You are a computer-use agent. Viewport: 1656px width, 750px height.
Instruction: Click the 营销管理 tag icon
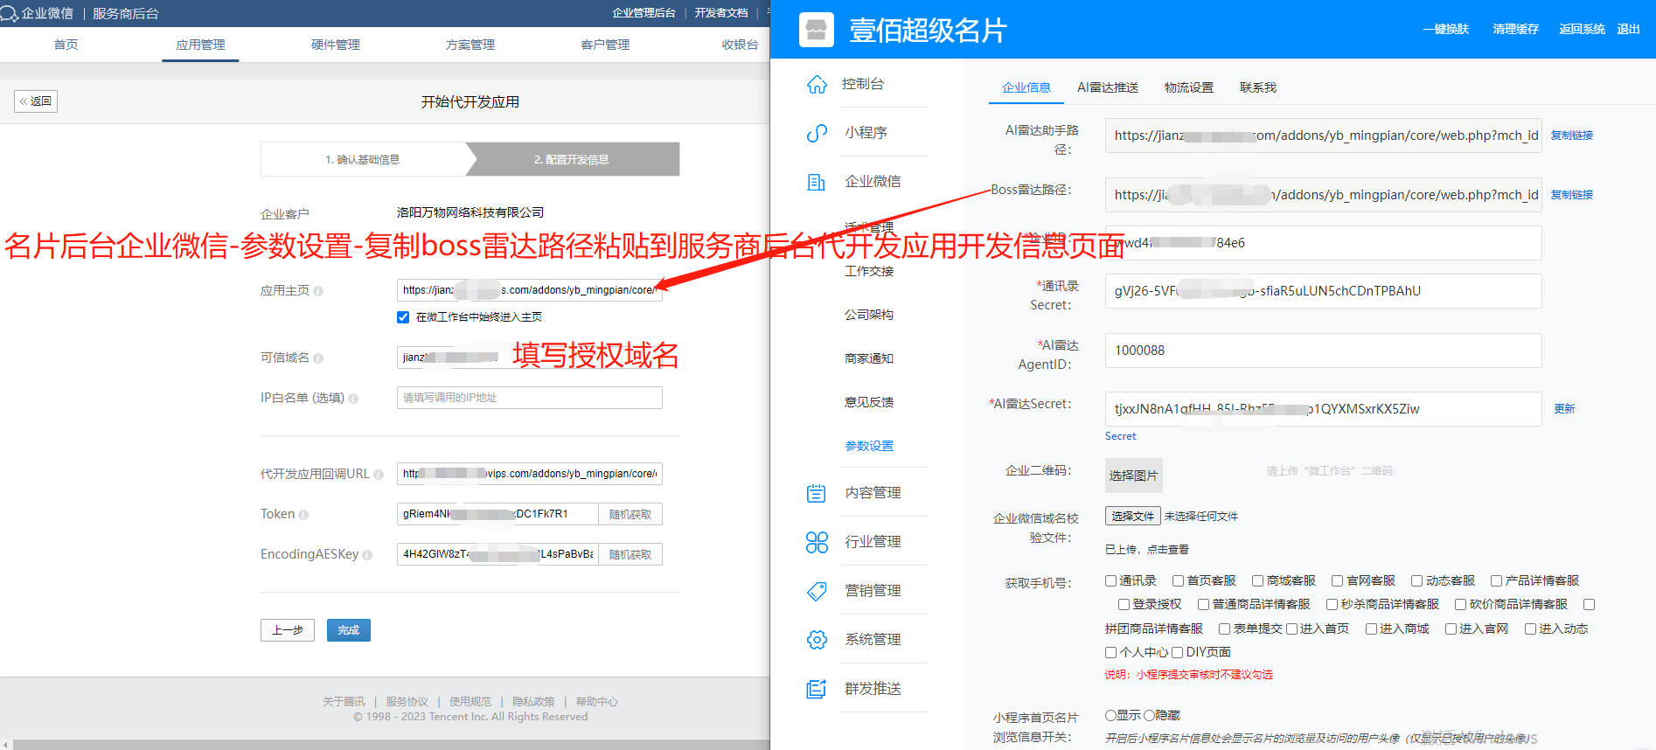pyautogui.click(x=817, y=591)
